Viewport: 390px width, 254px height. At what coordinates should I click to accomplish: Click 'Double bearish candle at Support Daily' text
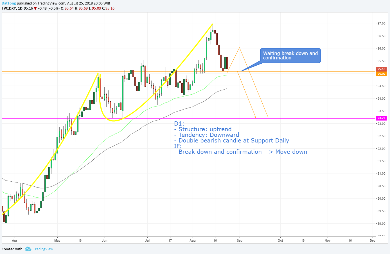(234, 141)
